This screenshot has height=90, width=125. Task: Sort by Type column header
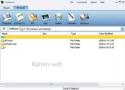click(x=83, y=34)
